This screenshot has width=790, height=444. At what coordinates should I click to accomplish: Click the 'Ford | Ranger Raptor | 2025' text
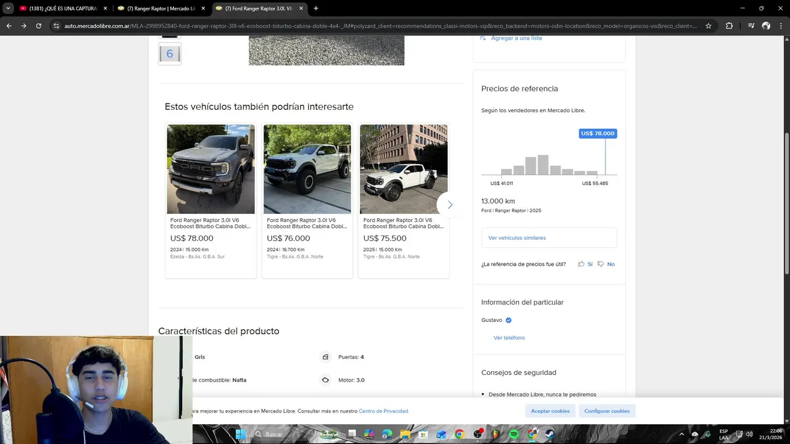[511, 211]
